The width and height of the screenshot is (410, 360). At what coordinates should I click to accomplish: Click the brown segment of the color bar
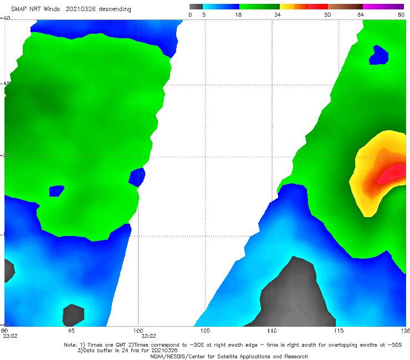point(345,7)
